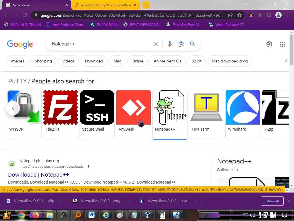Show all downloads

pos(272,201)
